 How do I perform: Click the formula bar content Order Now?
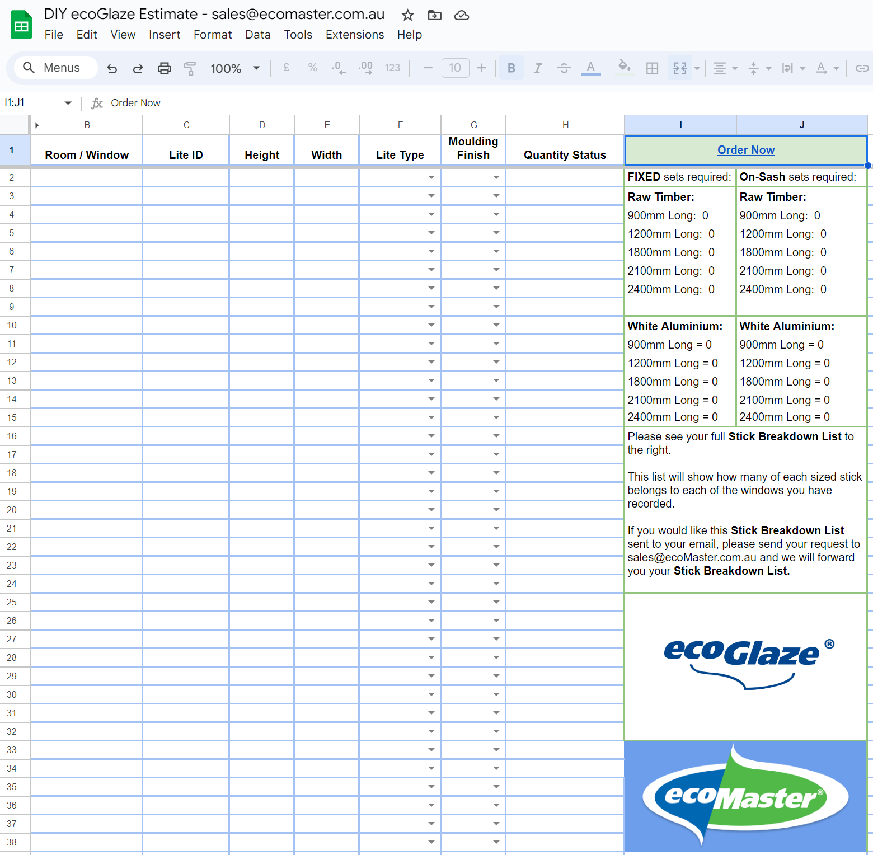(x=135, y=103)
